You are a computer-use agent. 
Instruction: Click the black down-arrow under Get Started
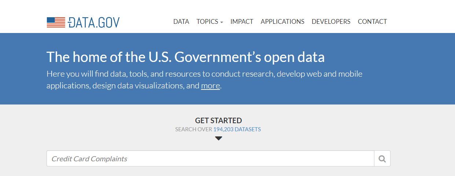218,138
